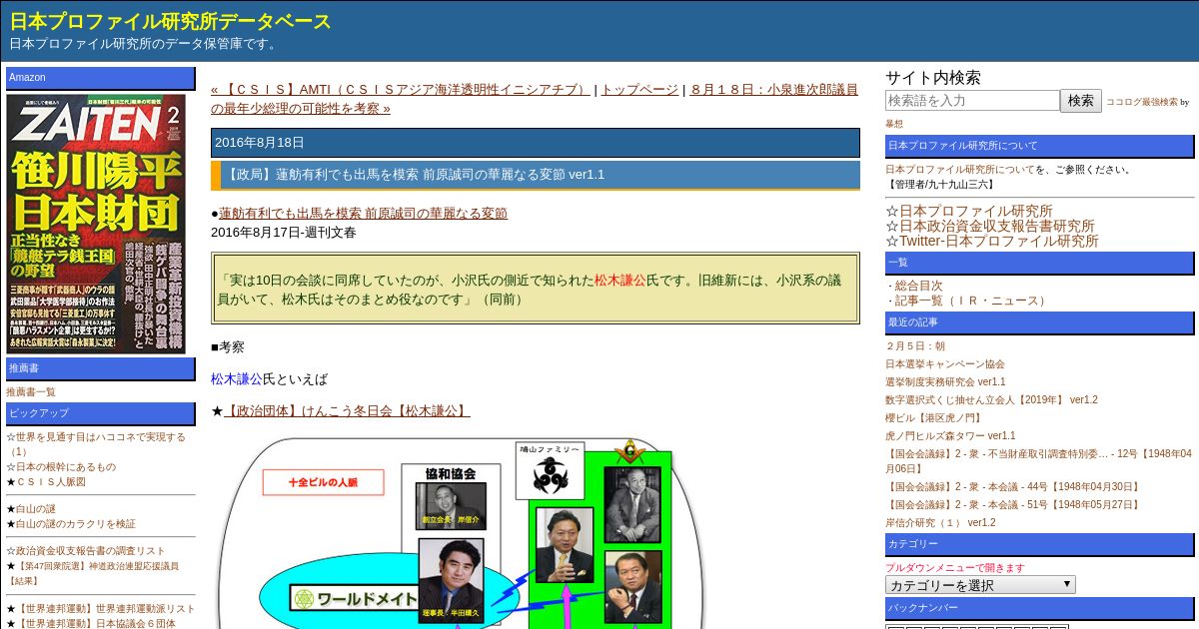This screenshot has height=629, width=1199.
Task: Open 日本選挙キャンペーン協会 article
Action: 945,363
